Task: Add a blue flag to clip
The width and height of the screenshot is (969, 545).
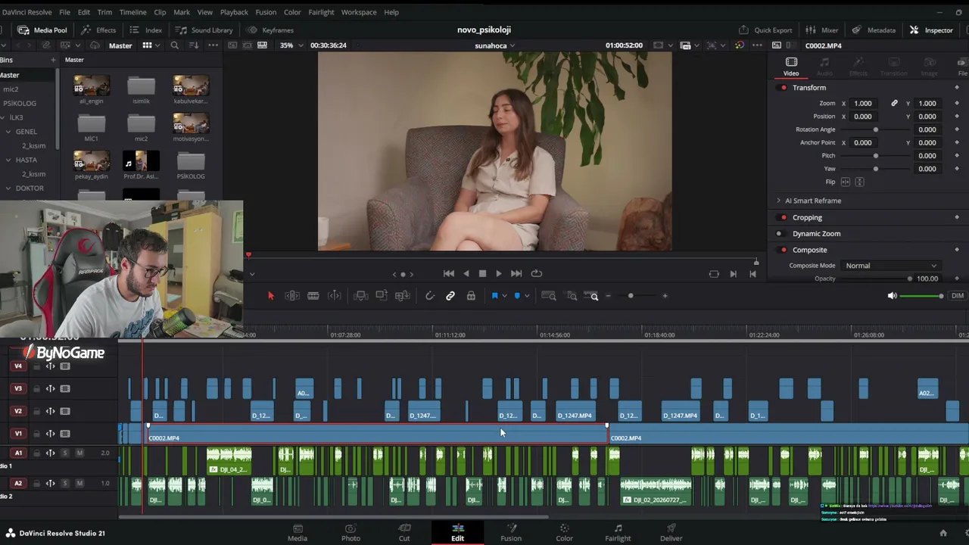Action: tap(495, 296)
